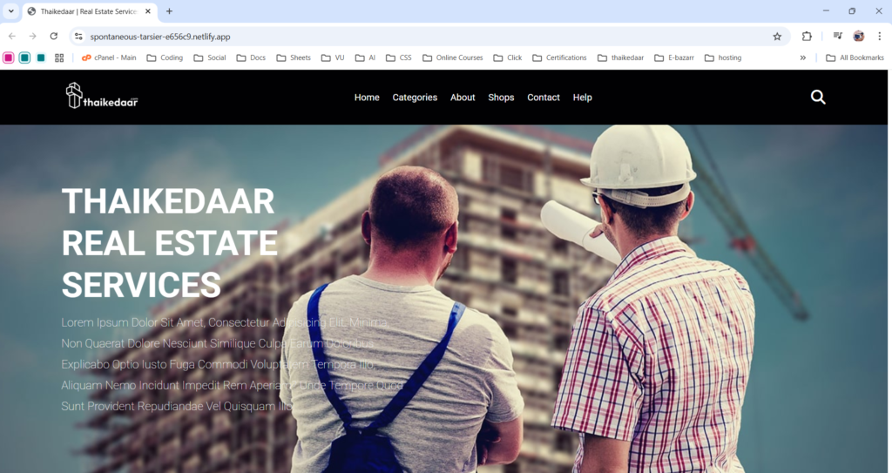This screenshot has width=892, height=473.
Task: Open the Online Courses bookmark folder
Action: (x=452, y=58)
